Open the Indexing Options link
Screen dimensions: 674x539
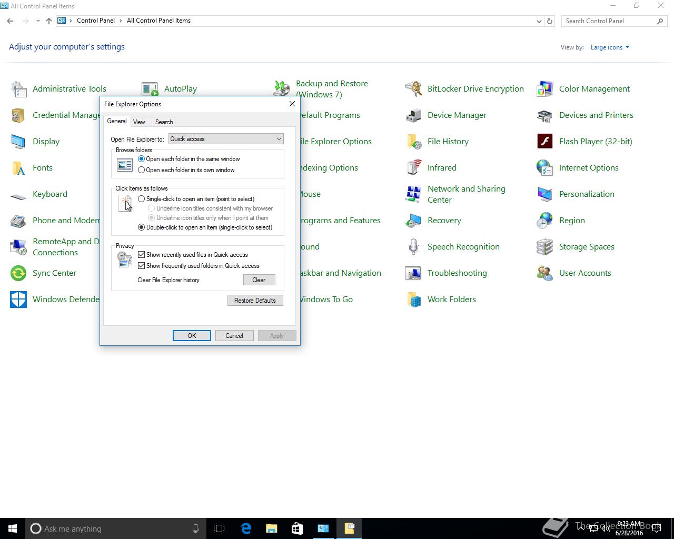[x=329, y=168]
